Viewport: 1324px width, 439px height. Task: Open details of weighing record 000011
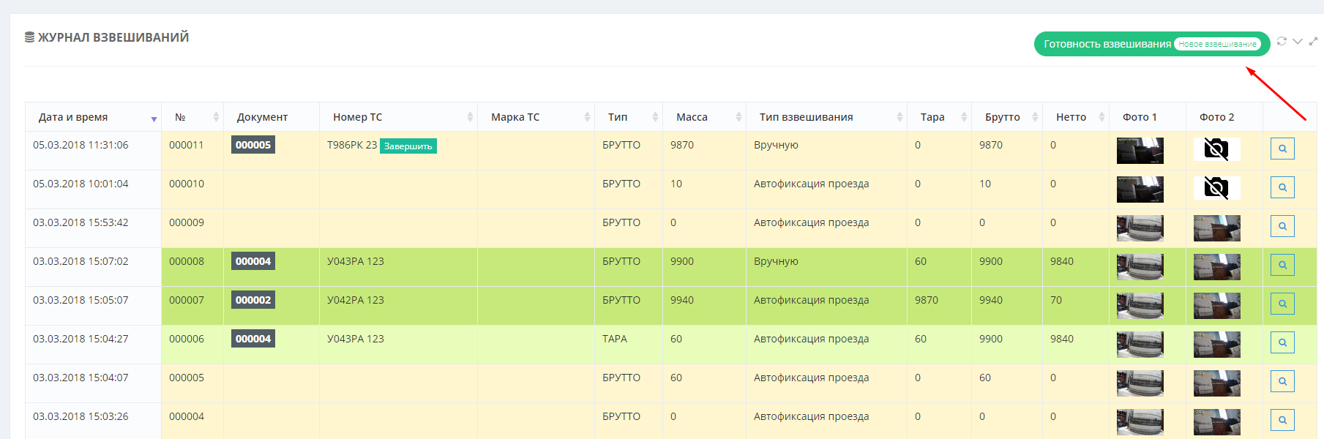coord(1282,149)
